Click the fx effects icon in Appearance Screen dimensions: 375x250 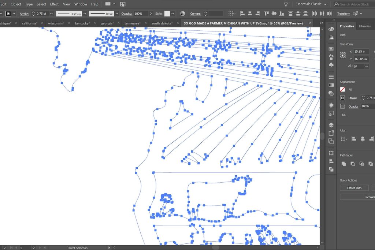pyautogui.click(x=344, y=115)
